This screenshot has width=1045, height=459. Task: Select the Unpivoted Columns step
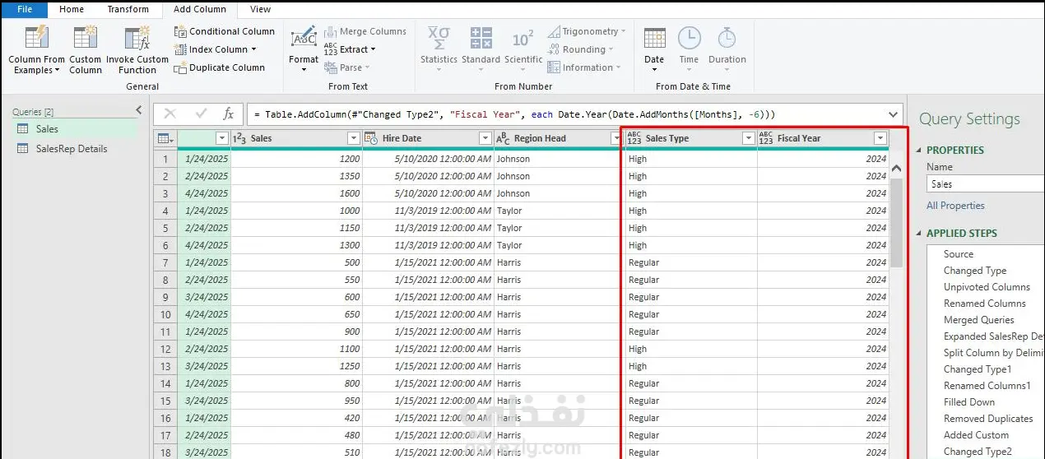click(x=986, y=287)
